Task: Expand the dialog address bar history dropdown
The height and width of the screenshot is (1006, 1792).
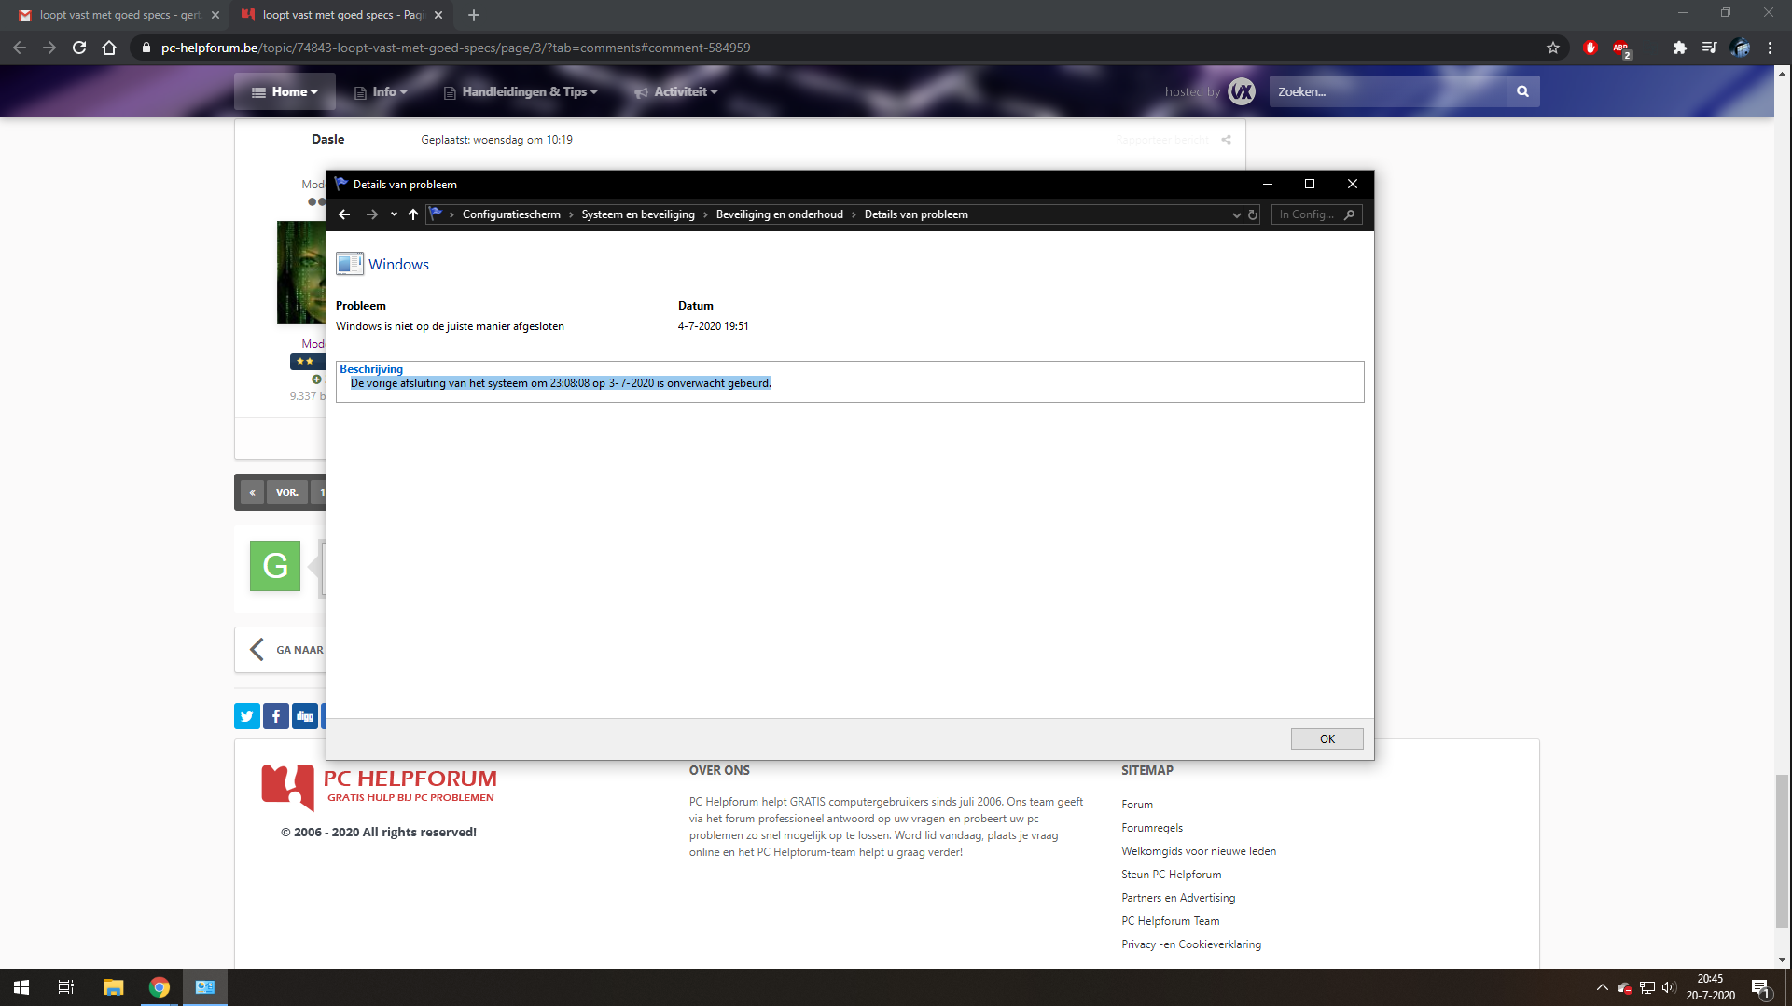Action: pyautogui.click(x=1236, y=214)
